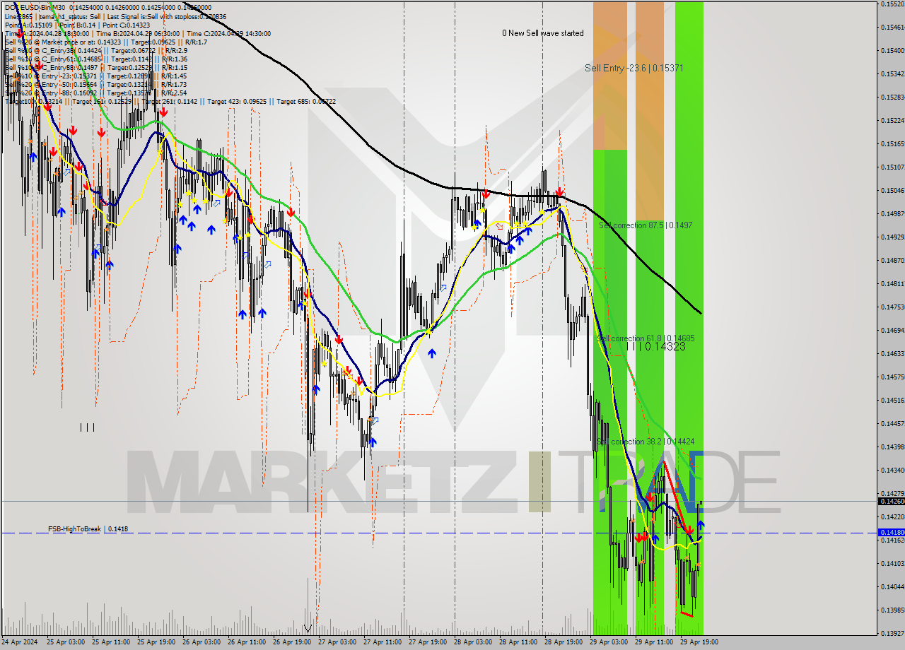Viewport: 905px width, 650px height.
Task: Click the rightmost green vertical zone band
Action: pyautogui.click(x=689, y=318)
